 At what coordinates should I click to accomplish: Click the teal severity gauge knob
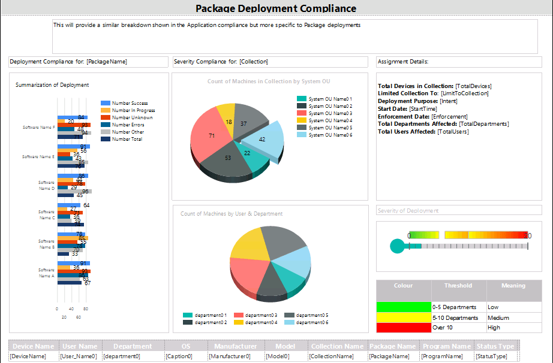click(397, 246)
